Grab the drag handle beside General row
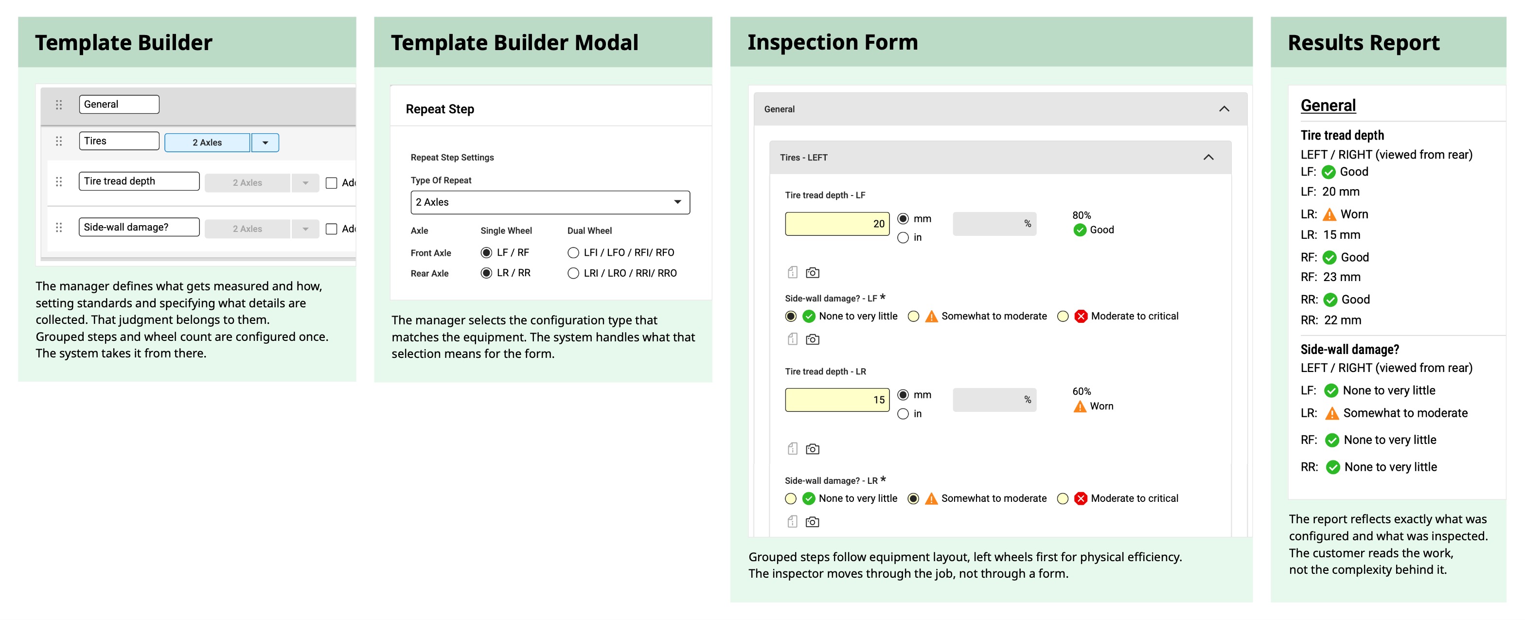This screenshot has height=620, width=1525. 59,105
